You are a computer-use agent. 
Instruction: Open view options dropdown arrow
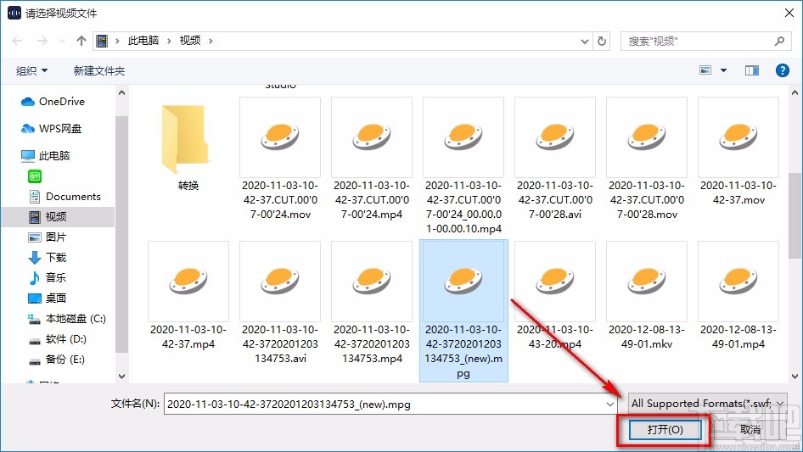723,70
